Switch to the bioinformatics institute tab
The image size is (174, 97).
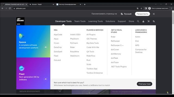69,4
